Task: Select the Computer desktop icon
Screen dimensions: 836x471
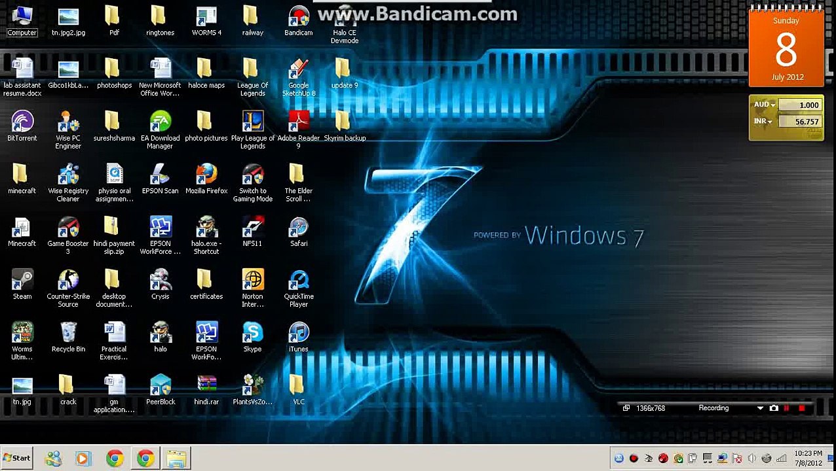Action: tap(22, 21)
